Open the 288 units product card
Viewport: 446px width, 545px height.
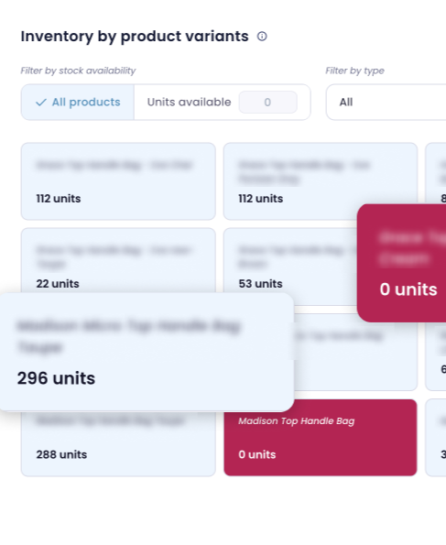pyautogui.click(x=118, y=444)
